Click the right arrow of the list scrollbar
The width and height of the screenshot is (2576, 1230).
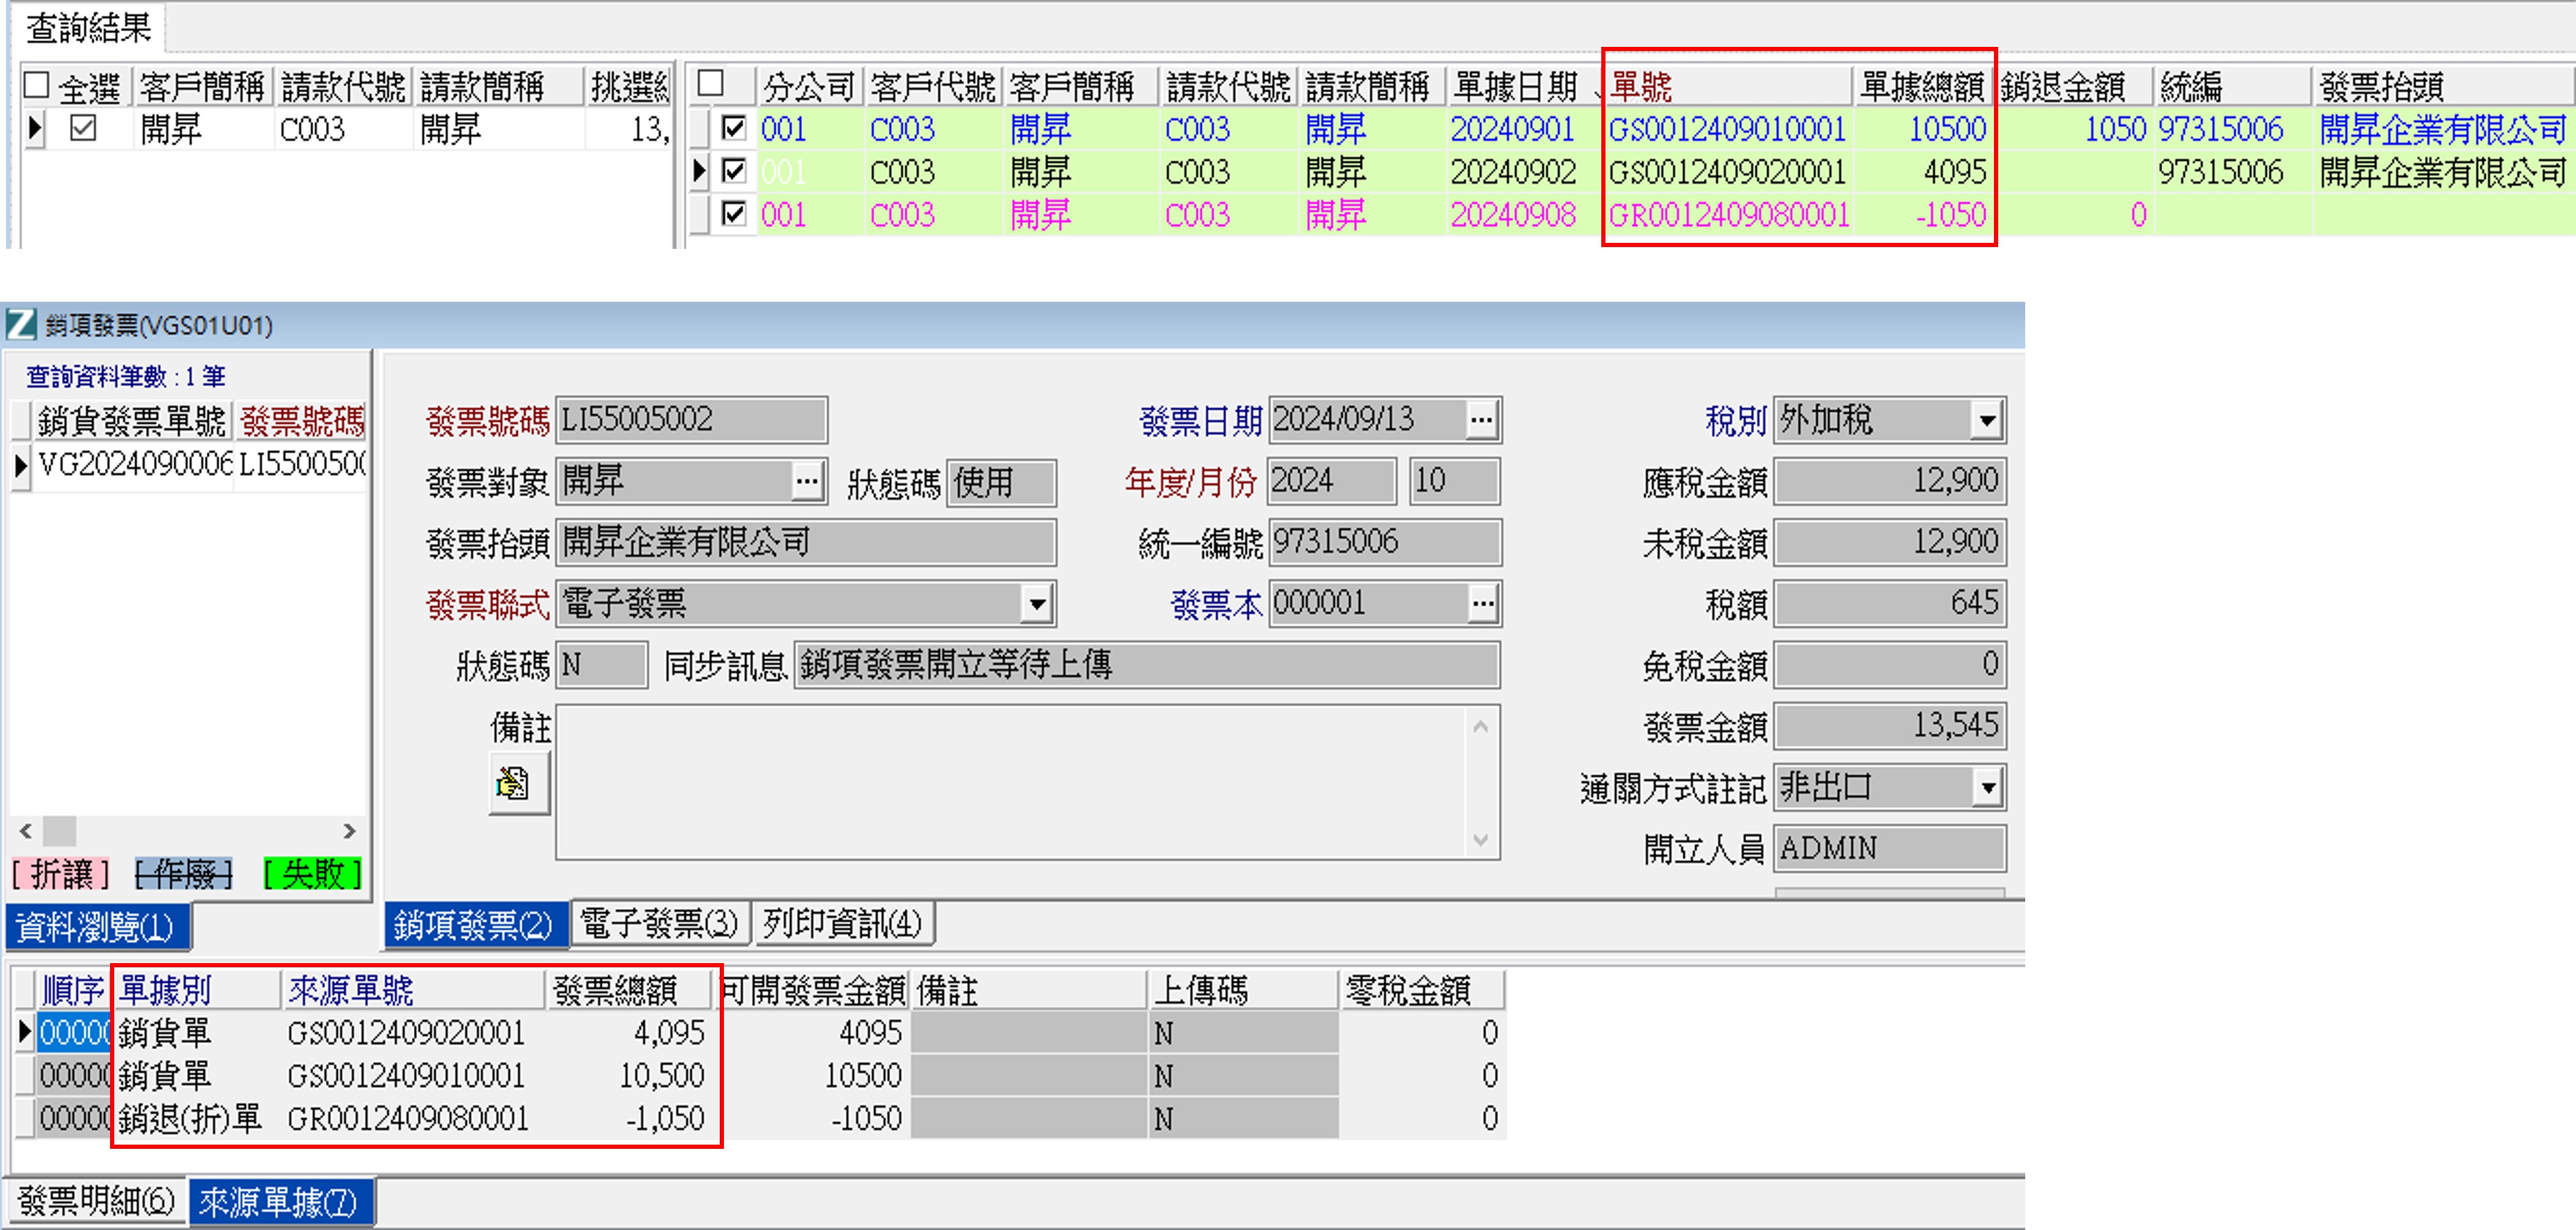(x=348, y=831)
